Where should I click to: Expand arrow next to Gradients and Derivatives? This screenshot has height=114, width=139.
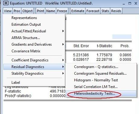tap(63, 44)
